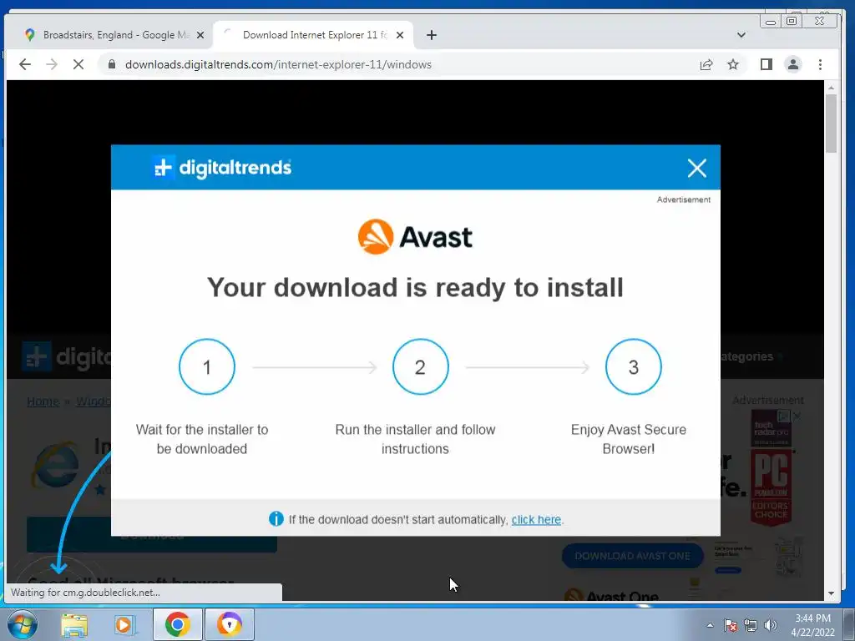
Task: Select step 2 circle in the popup
Action: pos(421,367)
